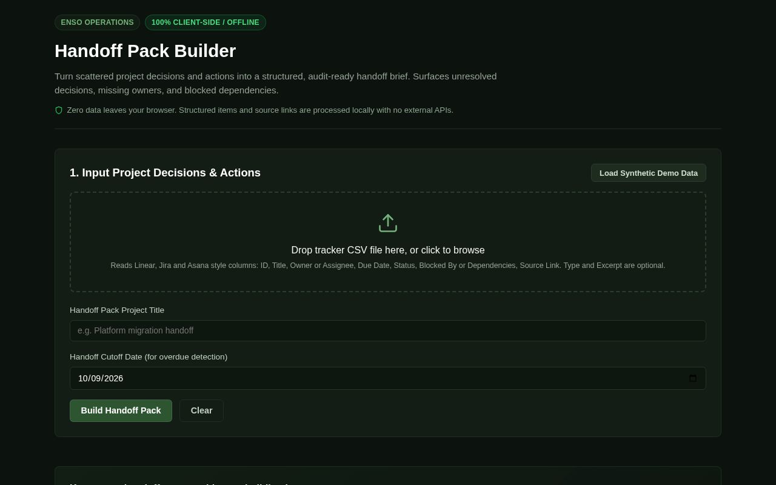Click the upload arrow icon in drop zone

click(x=388, y=223)
